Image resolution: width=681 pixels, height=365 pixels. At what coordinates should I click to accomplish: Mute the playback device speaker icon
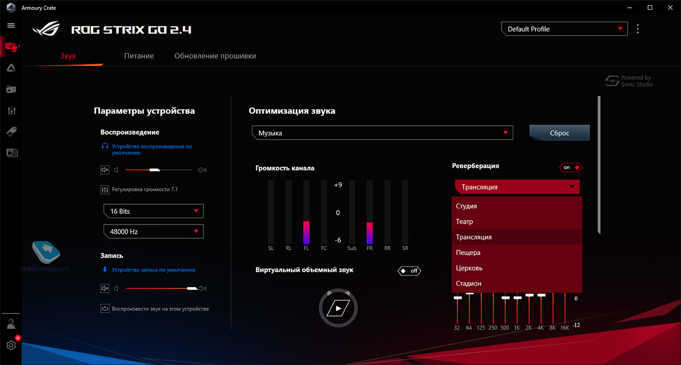[105, 170]
